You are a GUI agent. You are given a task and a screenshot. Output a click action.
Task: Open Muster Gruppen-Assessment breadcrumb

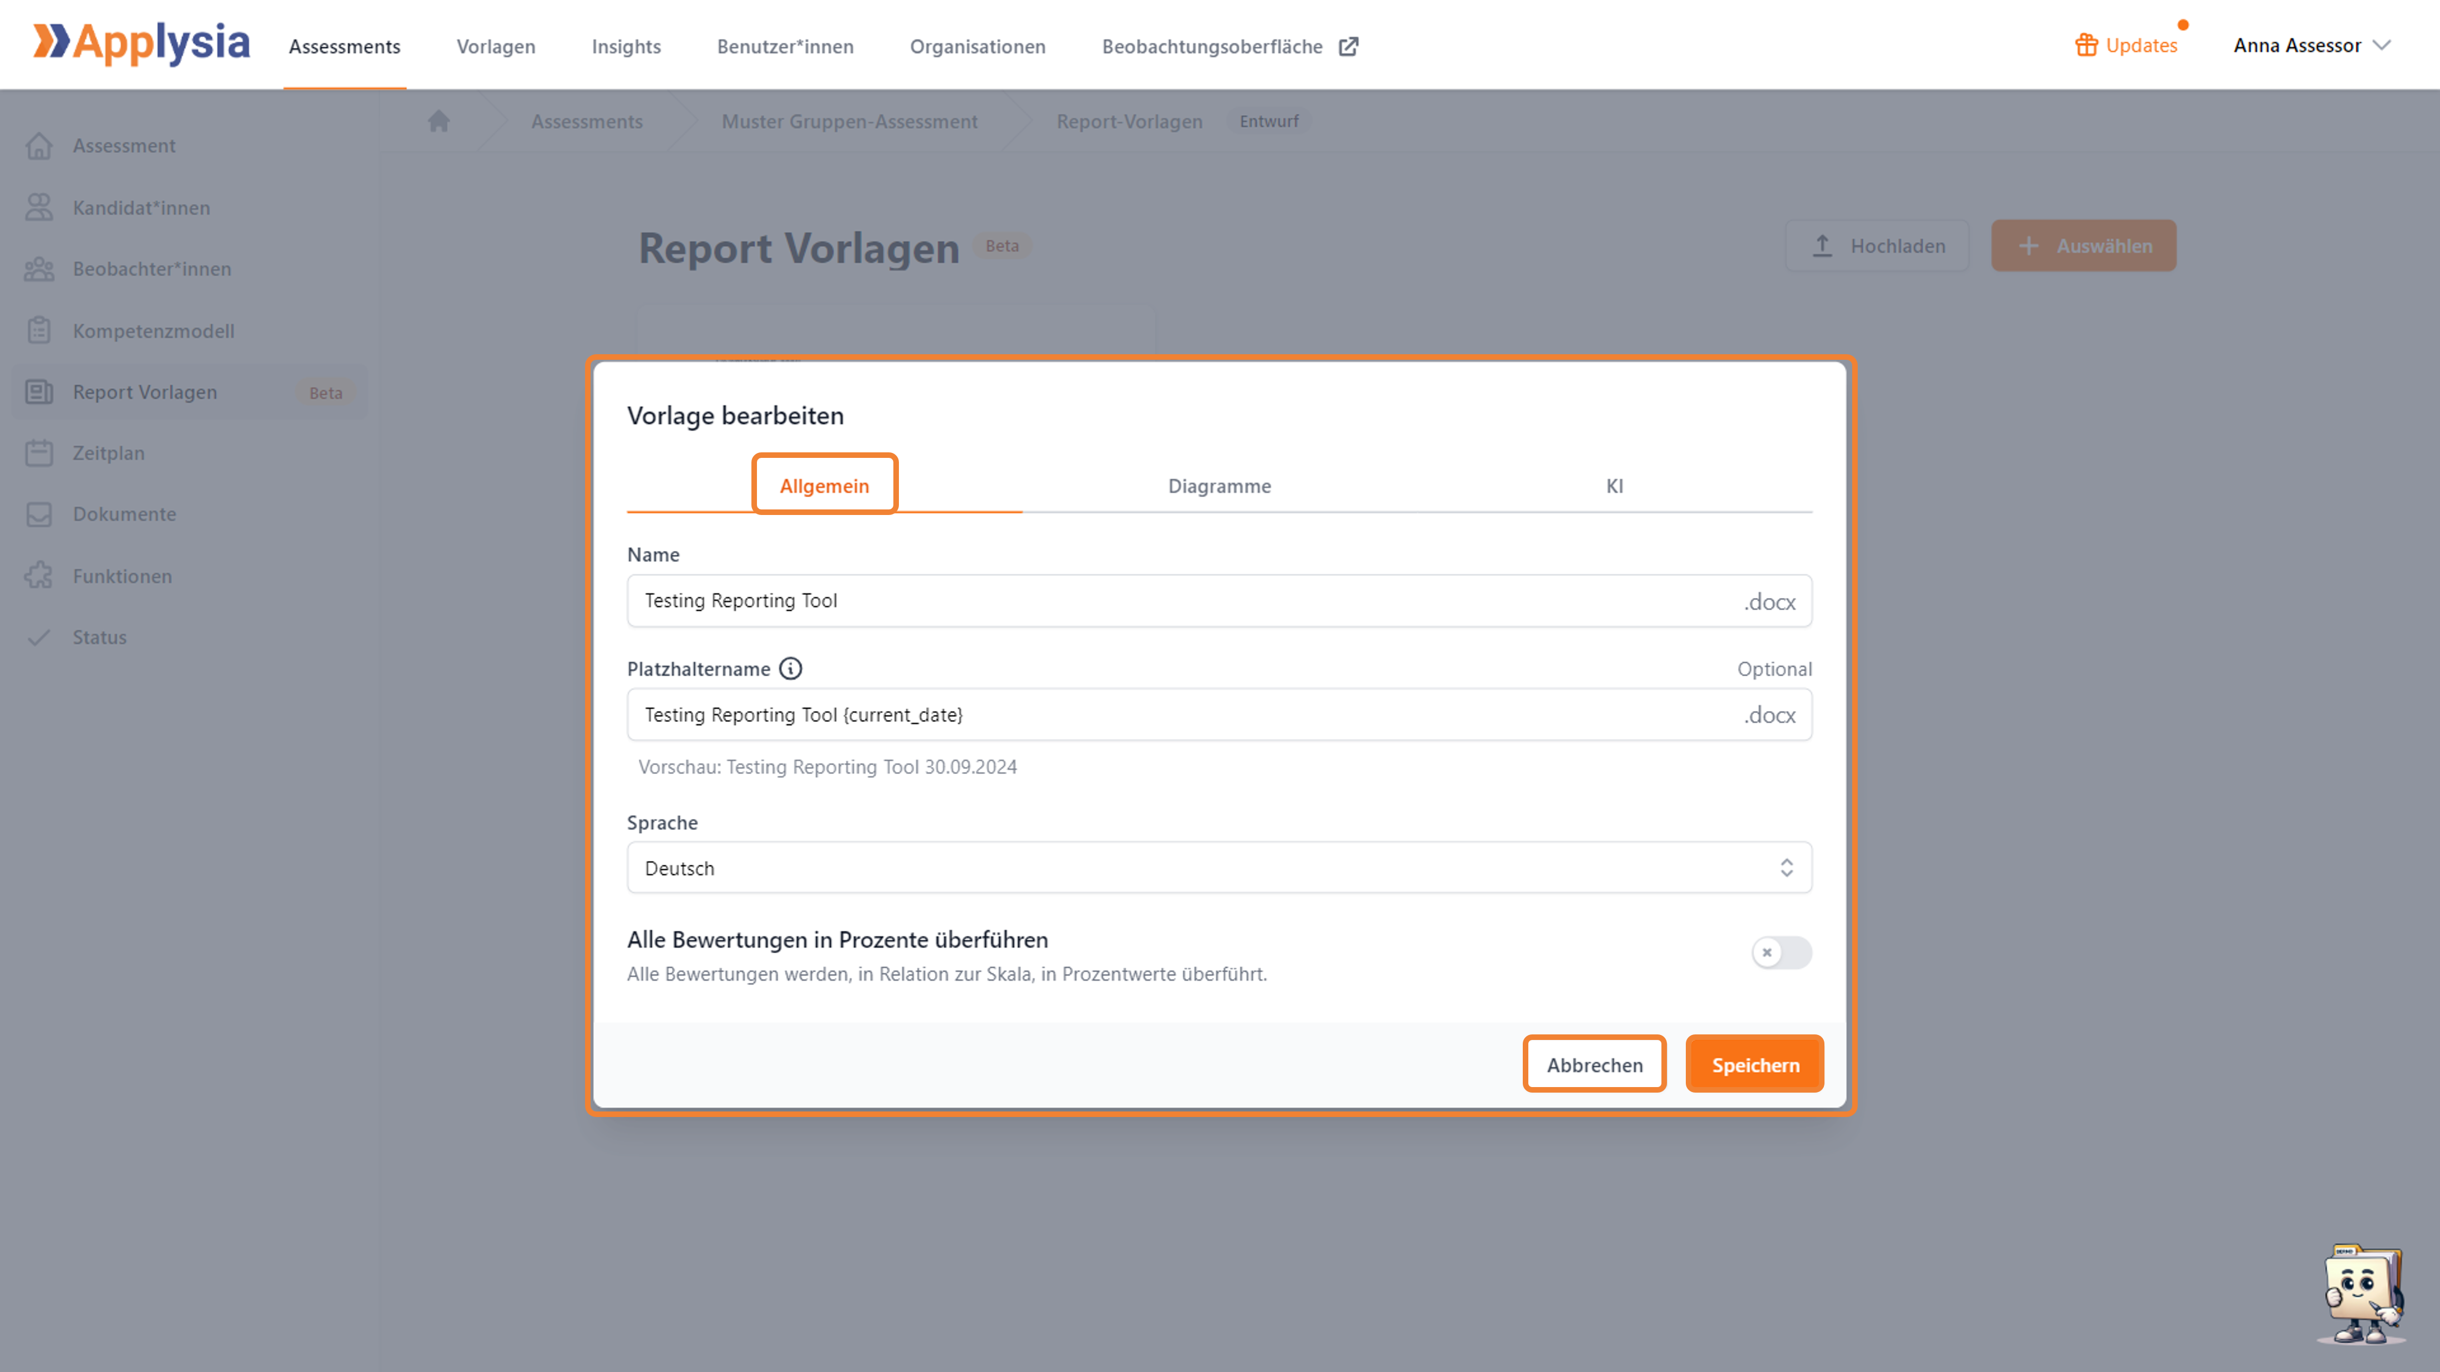[x=848, y=121]
